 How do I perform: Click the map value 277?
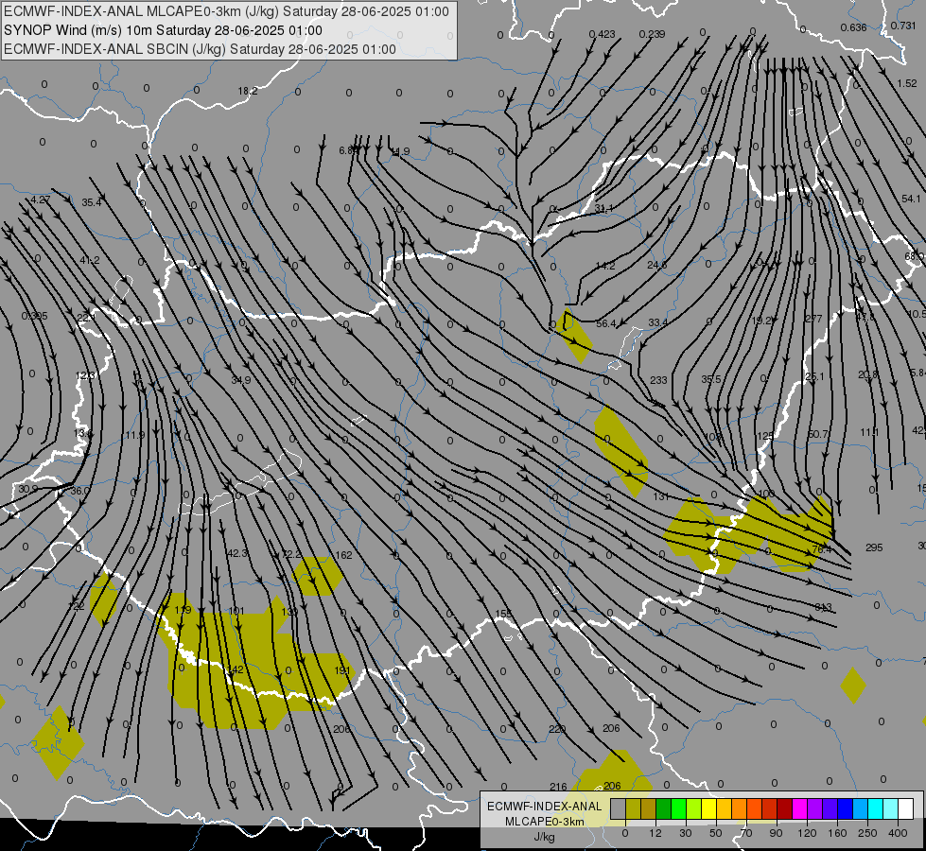pos(813,319)
